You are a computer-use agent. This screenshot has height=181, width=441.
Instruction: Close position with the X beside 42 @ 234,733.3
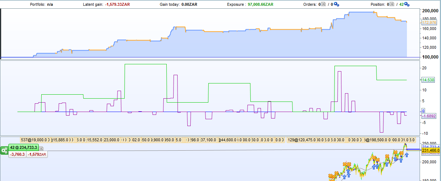(41, 148)
